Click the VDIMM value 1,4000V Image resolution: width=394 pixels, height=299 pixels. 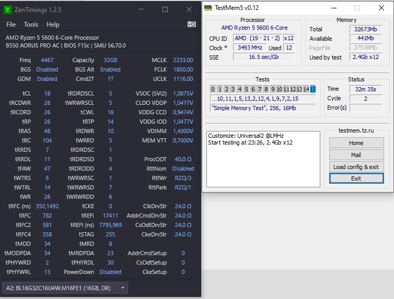pyautogui.click(x=183, y=131)
